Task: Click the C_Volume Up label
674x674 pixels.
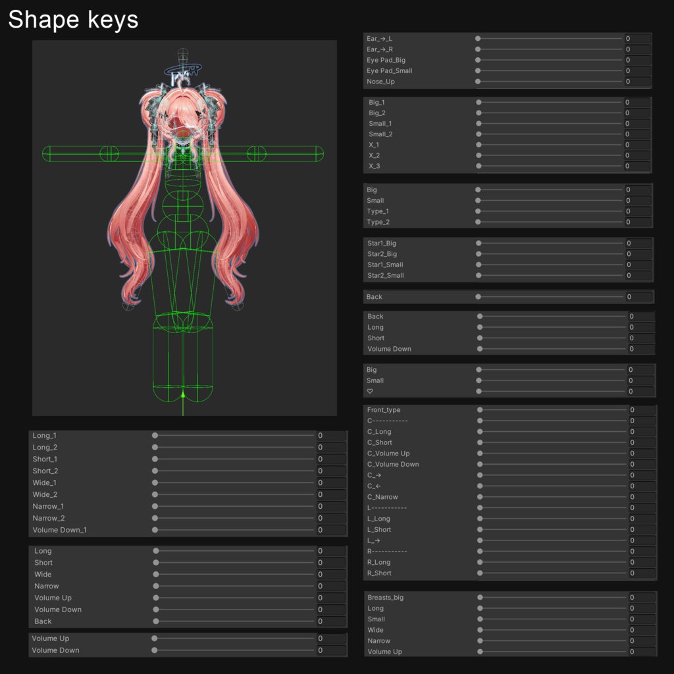Action: (388, 454)
